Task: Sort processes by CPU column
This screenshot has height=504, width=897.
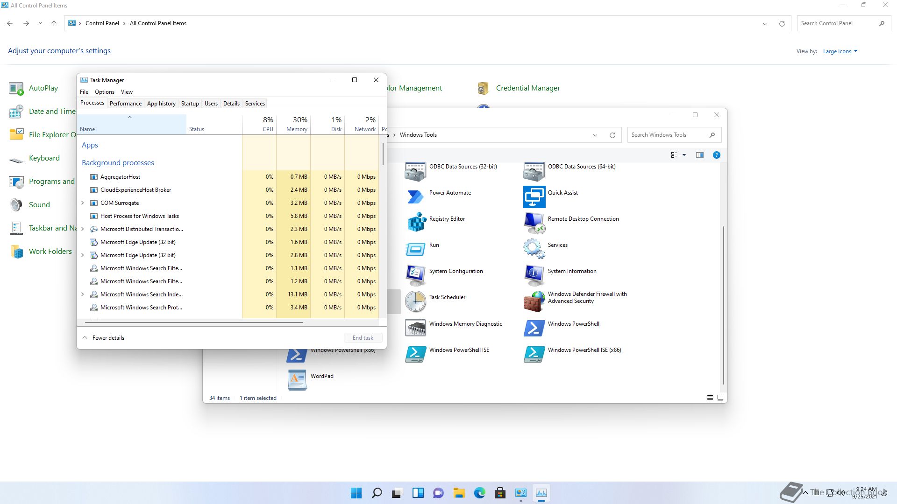Action: (259, 124)
